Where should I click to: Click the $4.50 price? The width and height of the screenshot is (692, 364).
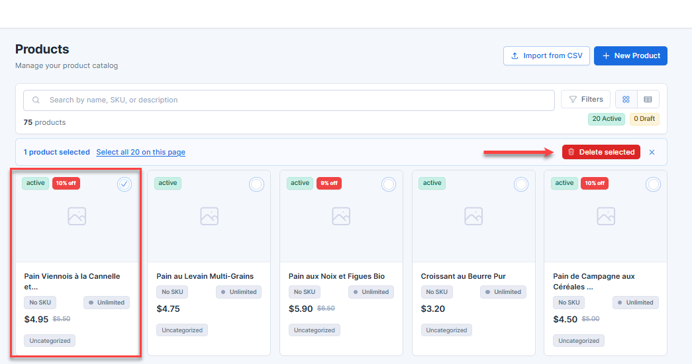(x=565, y=319)
